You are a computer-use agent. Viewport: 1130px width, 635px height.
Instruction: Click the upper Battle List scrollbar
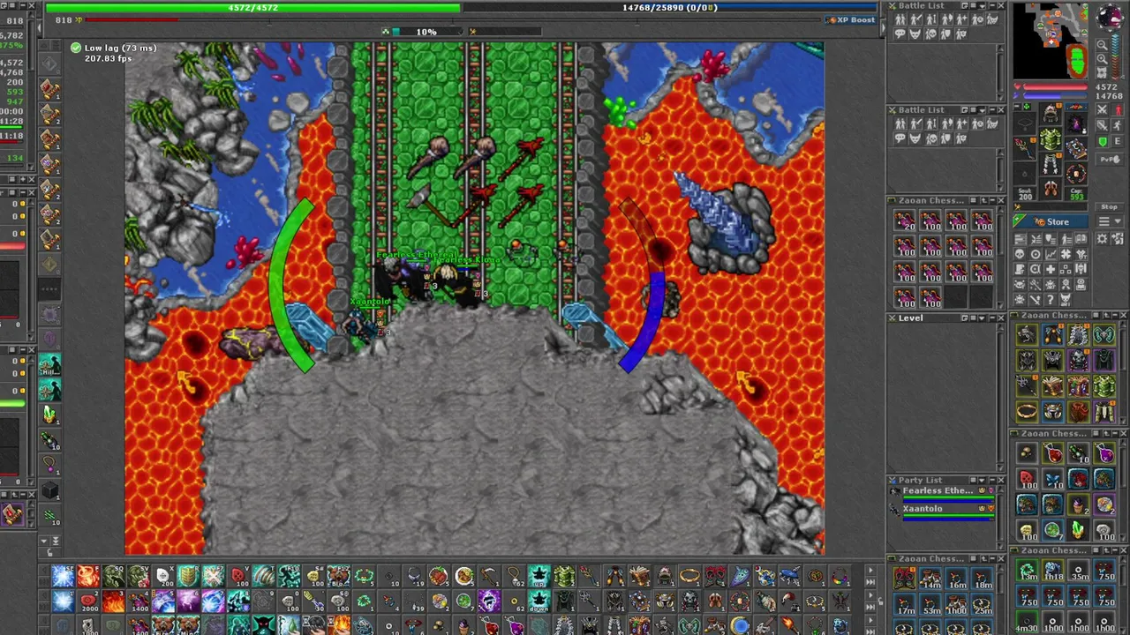[x=999, y=71]
